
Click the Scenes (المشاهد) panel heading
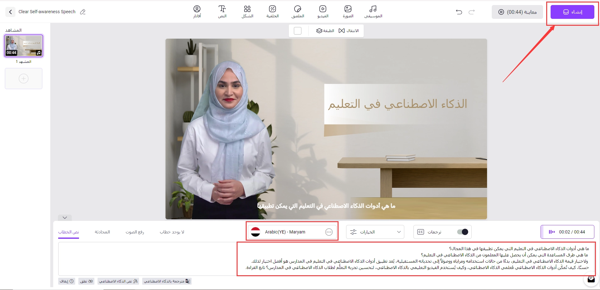(x=14, y=30)
